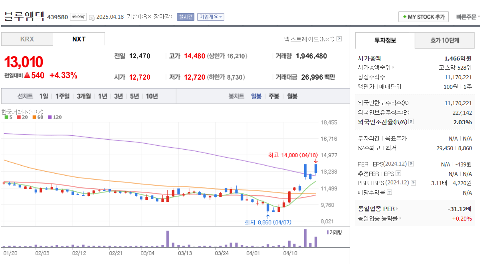Open help icon next to 넥스트레이드(NXT)
483x264 pixels.
point(339,39)
